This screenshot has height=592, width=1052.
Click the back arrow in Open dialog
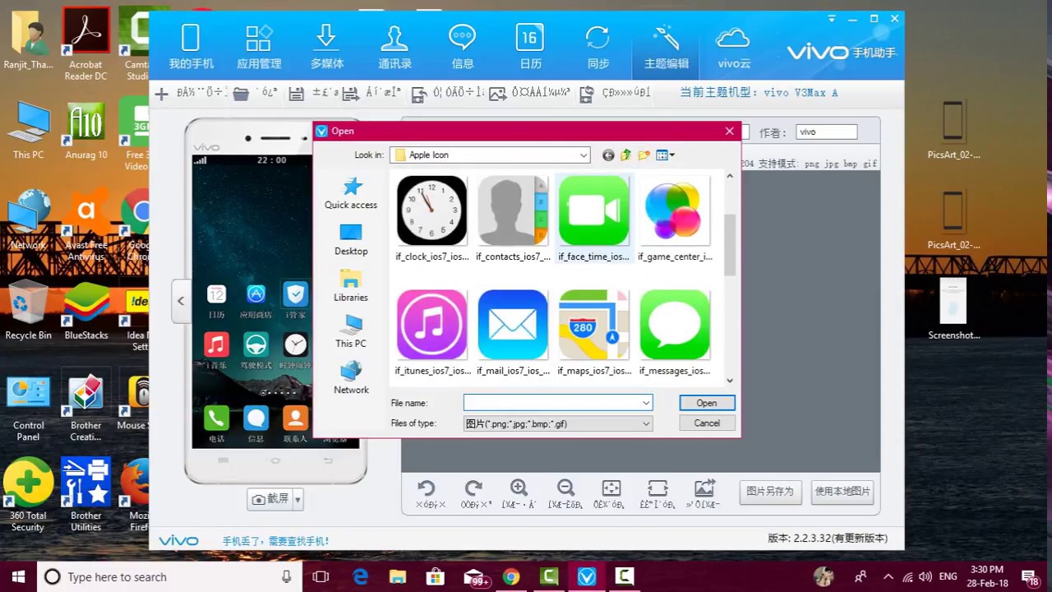608,155
